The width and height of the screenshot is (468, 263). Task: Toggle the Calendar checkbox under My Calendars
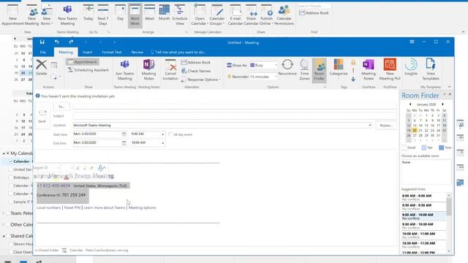tap(11, 161)
